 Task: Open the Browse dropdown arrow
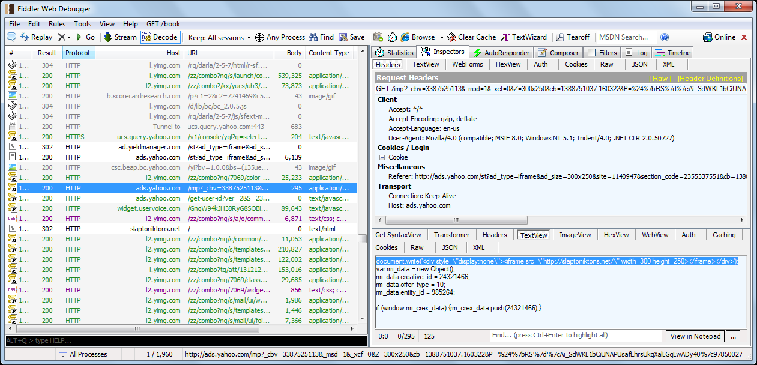click(442, 37)
